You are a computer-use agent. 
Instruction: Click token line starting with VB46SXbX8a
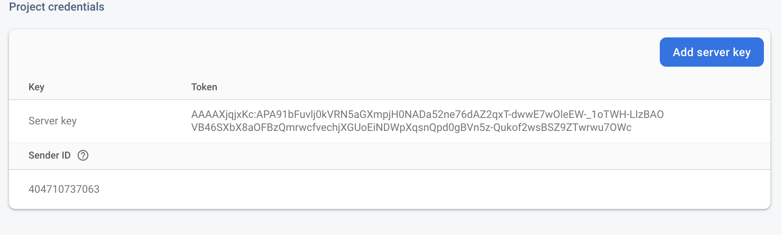tap(411, 127)
